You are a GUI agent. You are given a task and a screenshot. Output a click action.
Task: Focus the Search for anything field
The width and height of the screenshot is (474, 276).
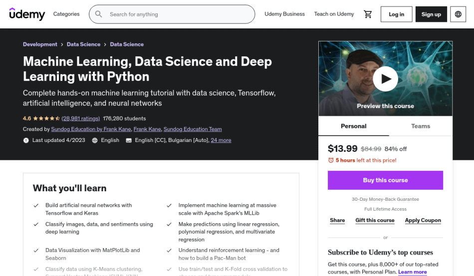[180, 14]
